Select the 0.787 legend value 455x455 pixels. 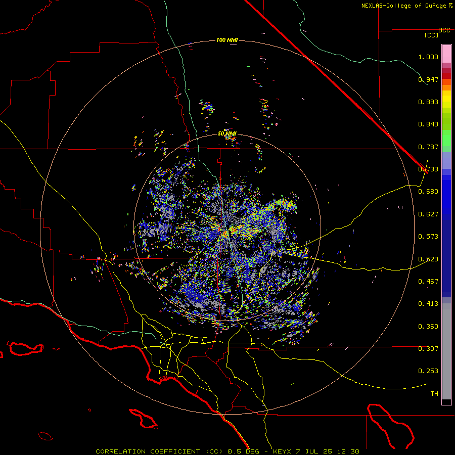428,147
